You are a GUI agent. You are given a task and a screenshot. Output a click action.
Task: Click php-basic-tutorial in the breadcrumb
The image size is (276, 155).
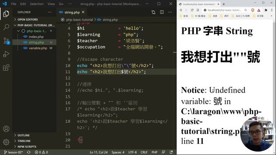click(79, 20)
